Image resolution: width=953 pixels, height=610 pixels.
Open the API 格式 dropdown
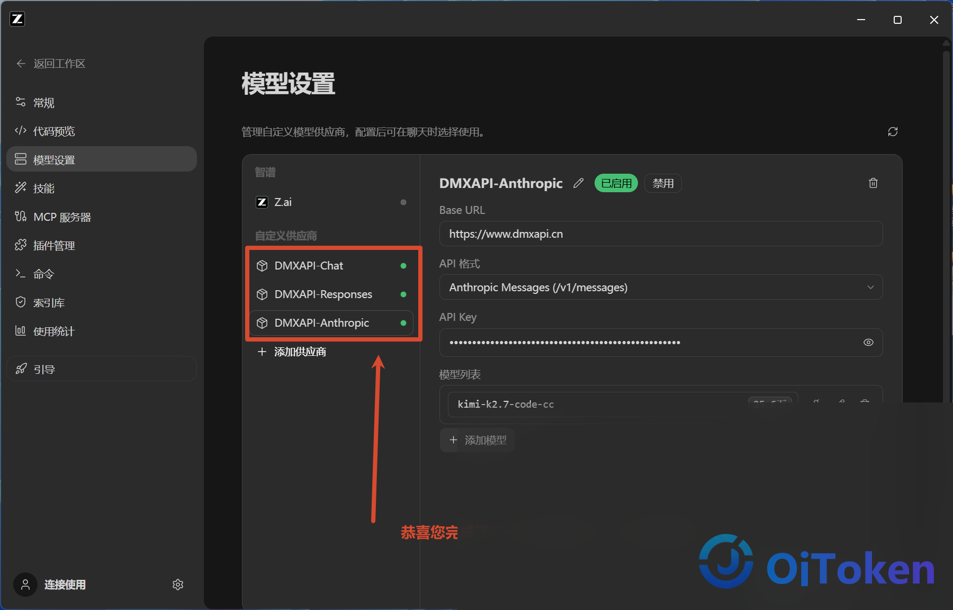[x=661, y=288]
